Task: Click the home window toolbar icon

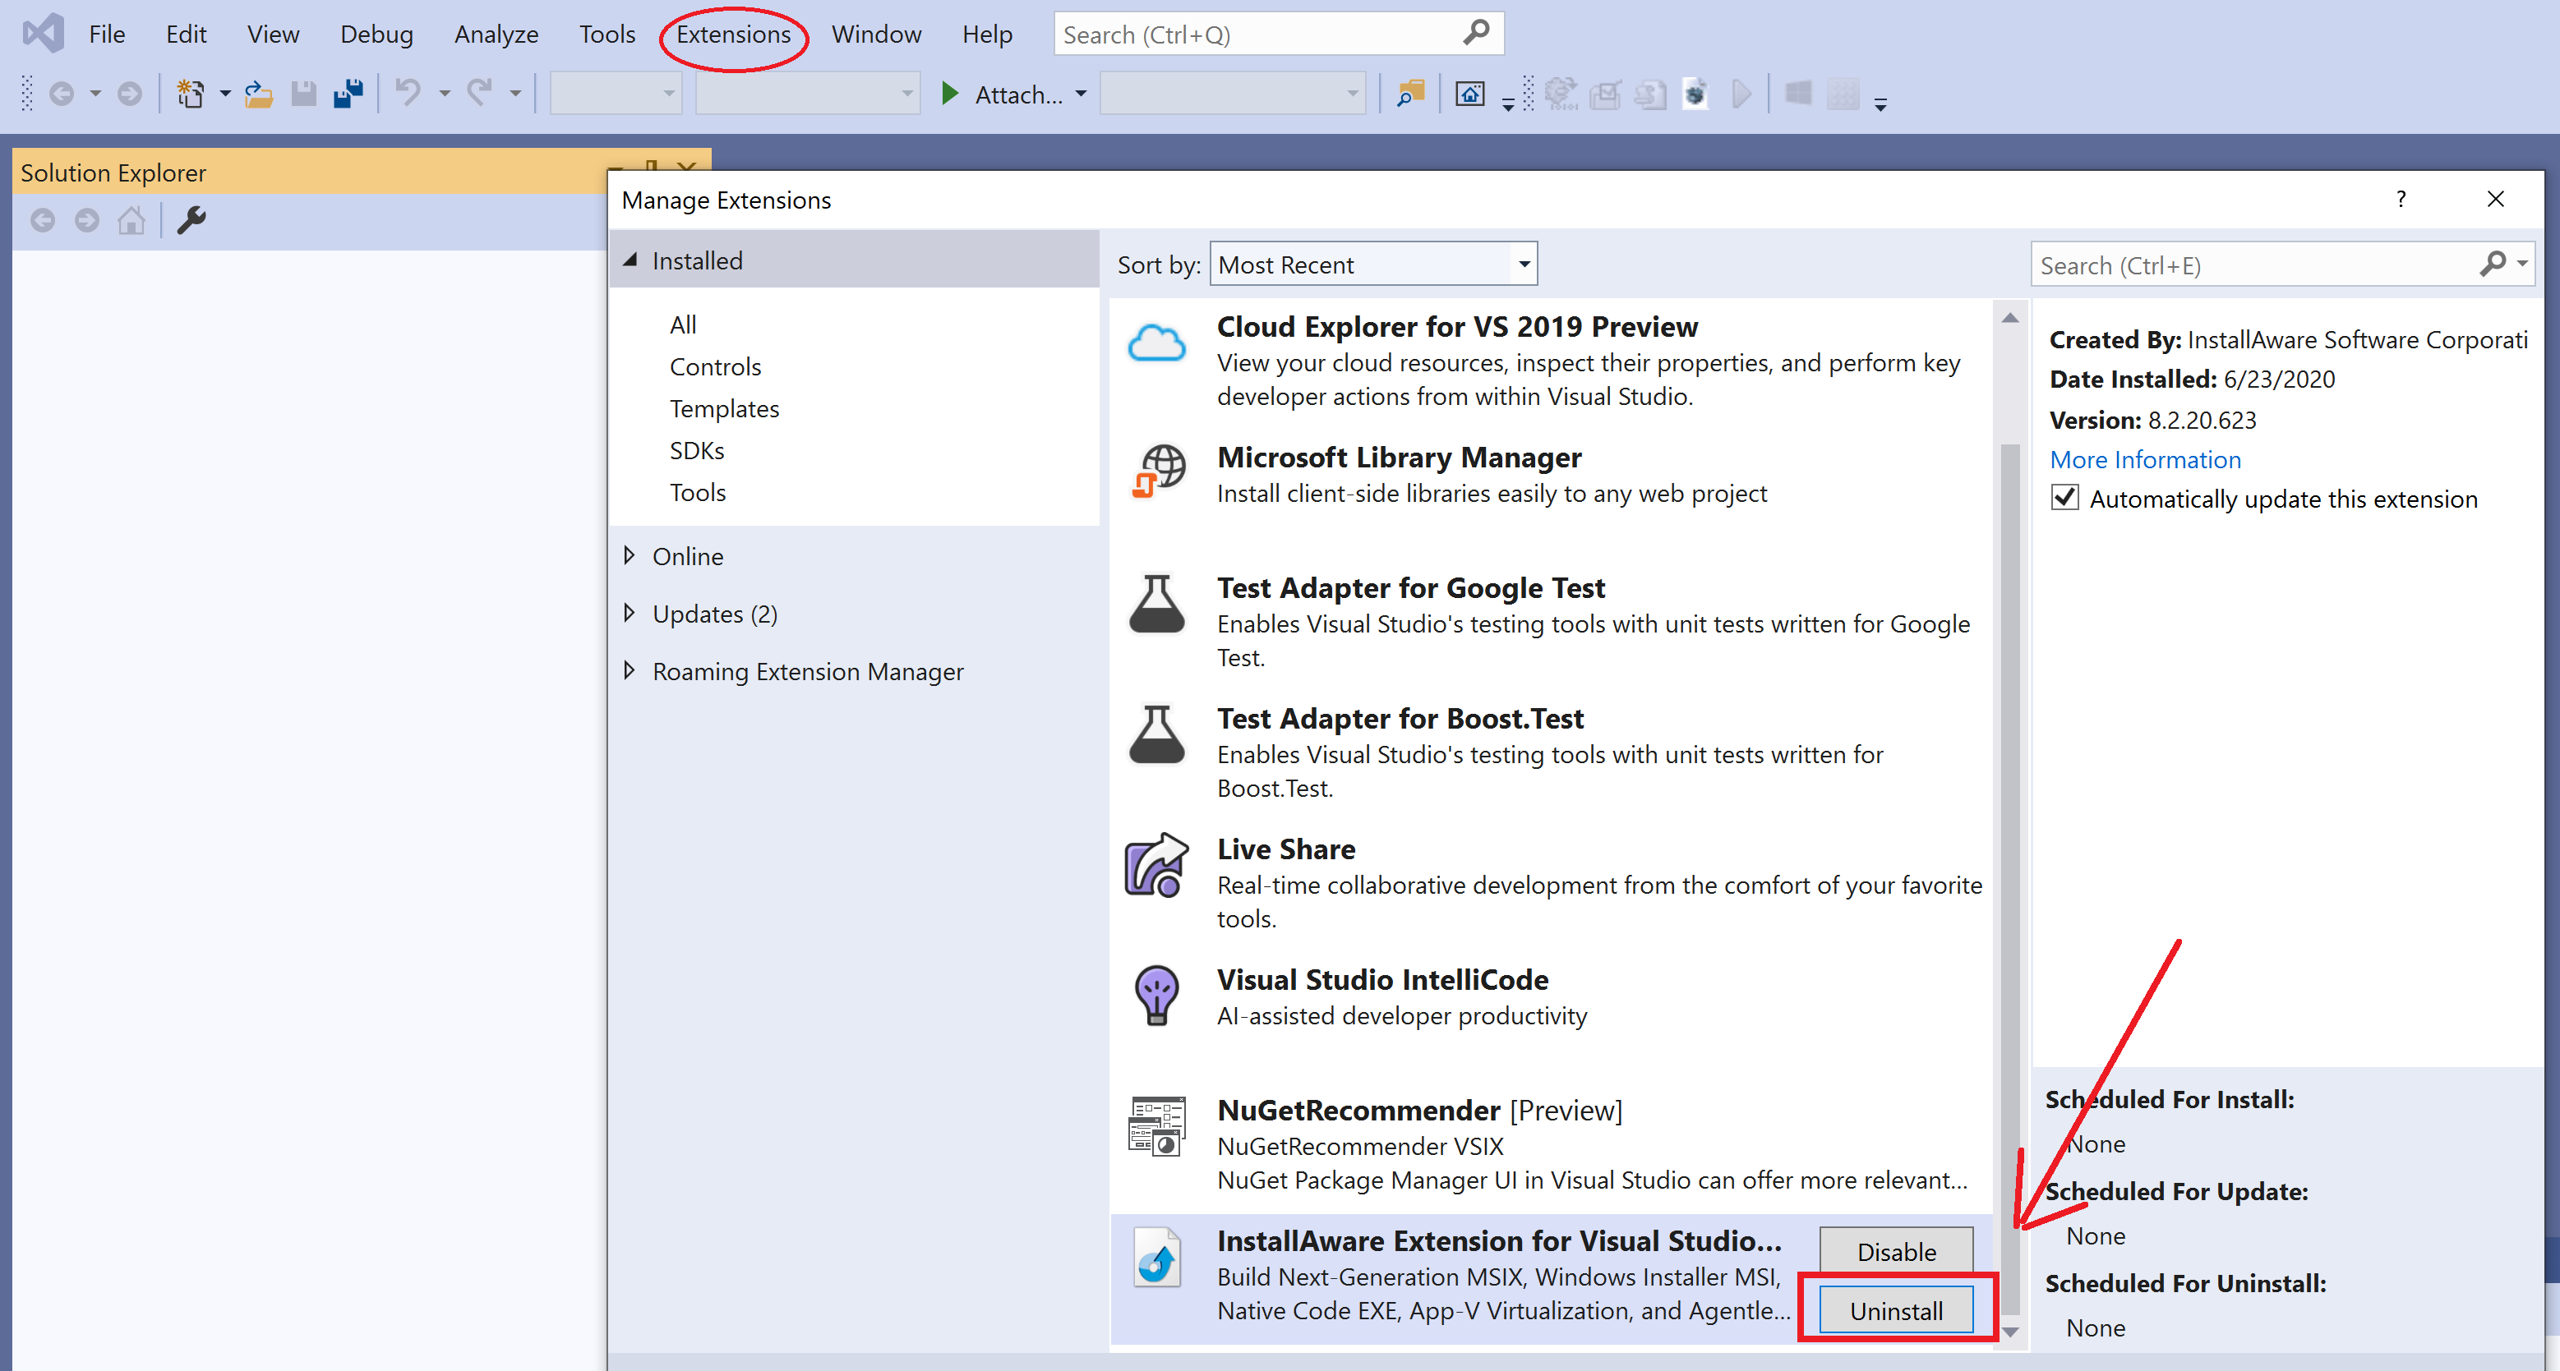Action: 1469,94
